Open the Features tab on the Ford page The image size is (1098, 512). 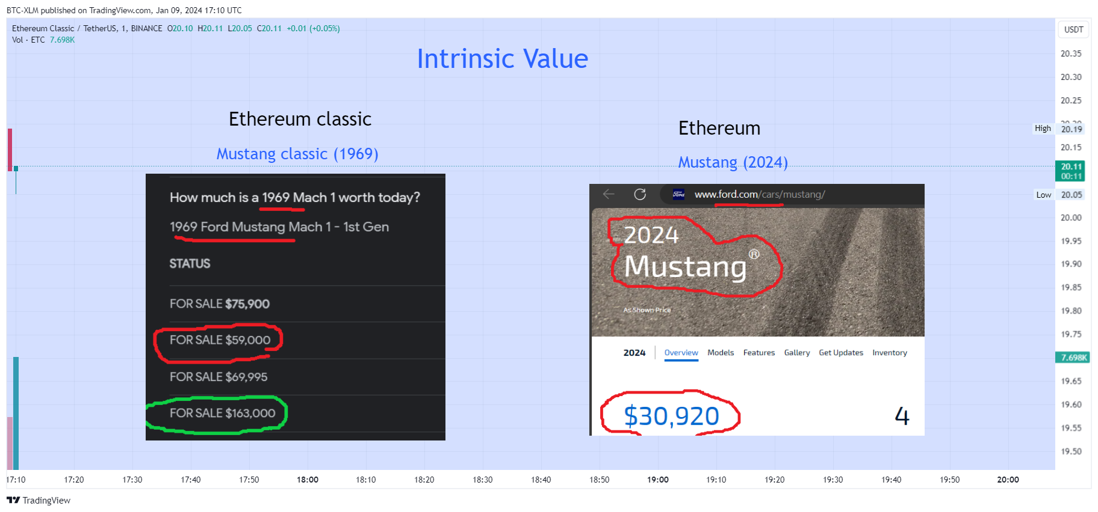(x=758, y=353)
